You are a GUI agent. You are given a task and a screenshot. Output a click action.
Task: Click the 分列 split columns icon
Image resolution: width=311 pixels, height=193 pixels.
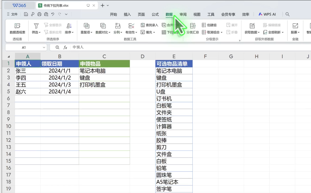(x=118, y=26)
